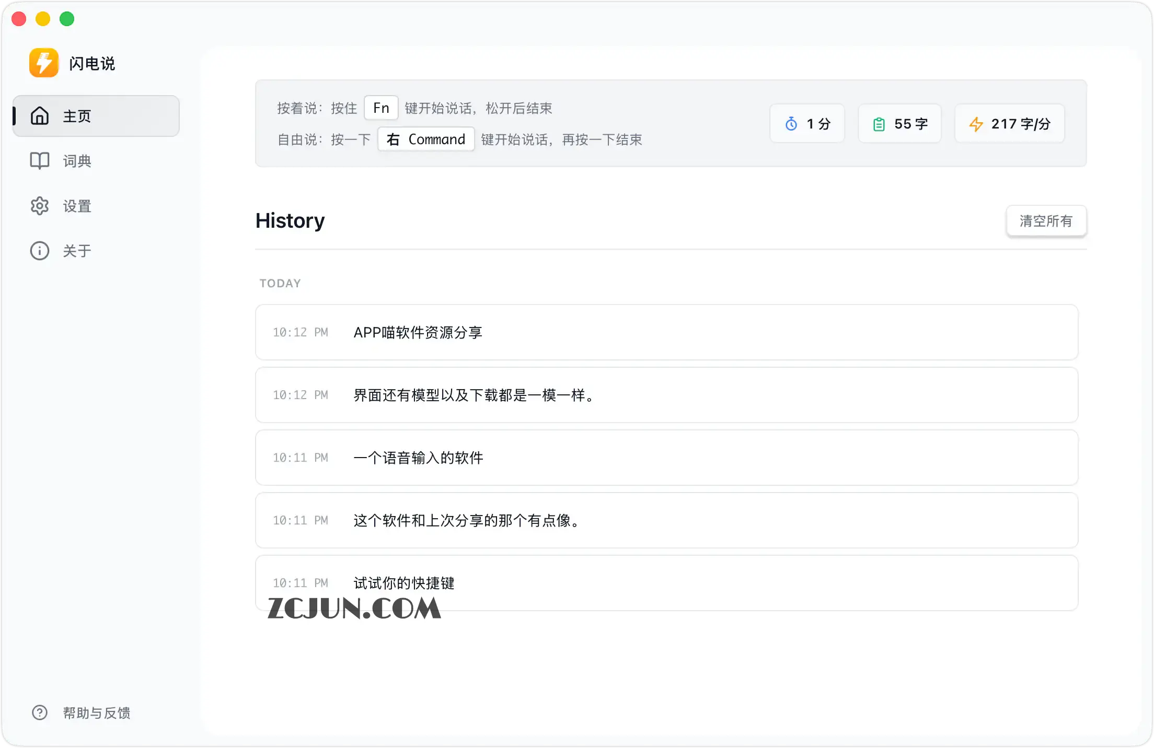
Task: Open 关于 via the info icon
Action: tap(40, 251)
